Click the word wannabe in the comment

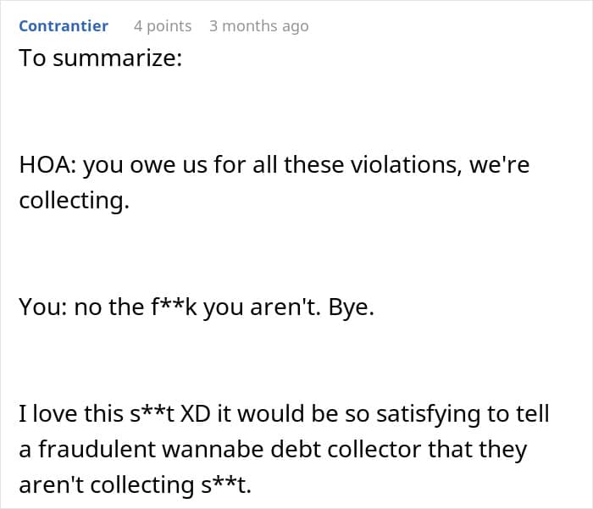(213, 449)
